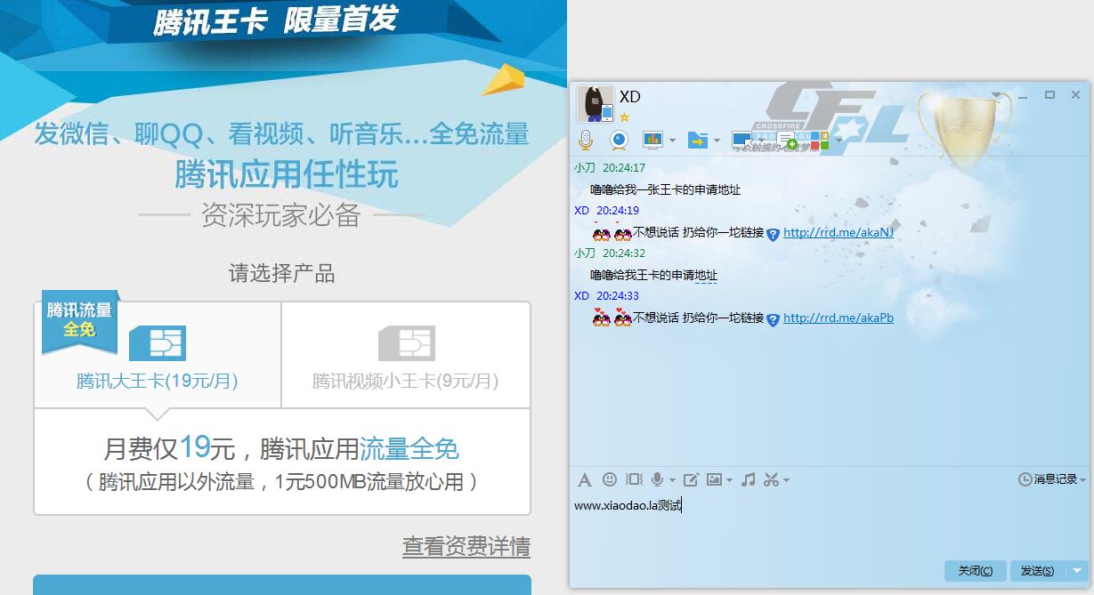
Task: Start a video call with the webcam icon
Action: click(620, 140)
